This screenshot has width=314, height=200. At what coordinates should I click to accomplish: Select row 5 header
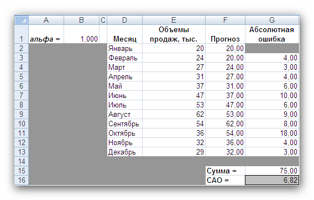coord(22,76)
